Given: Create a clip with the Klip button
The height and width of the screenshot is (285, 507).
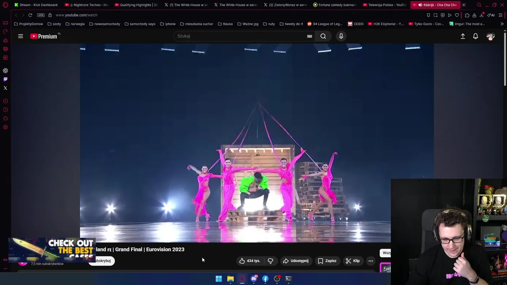Looking at the screenshot, I should [x=353, y=261].
